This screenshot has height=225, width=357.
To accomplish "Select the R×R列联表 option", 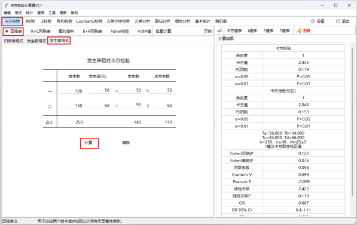I will click(93, 31).
